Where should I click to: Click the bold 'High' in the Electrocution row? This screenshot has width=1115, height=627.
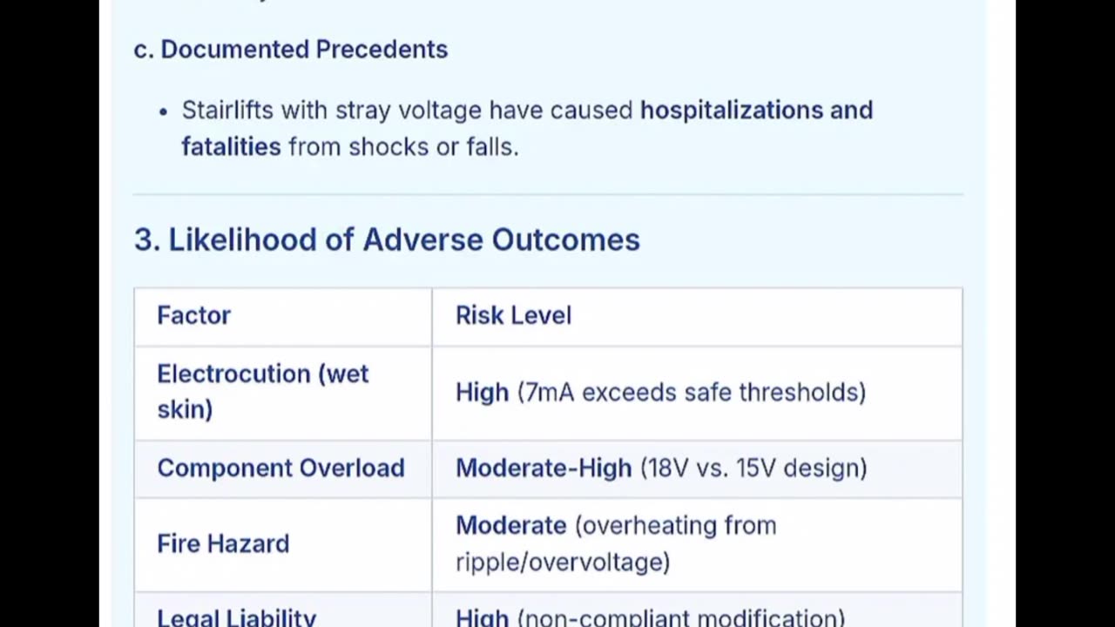point(482,393)
